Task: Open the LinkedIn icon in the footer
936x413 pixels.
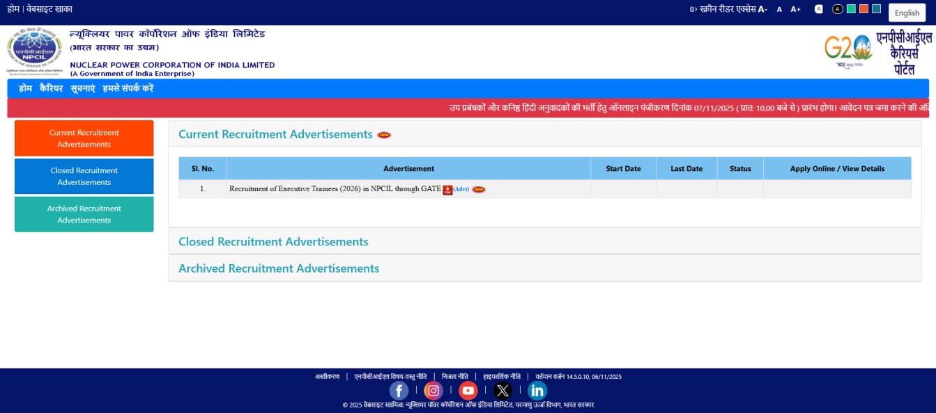Action: click(x=535, y=390)
